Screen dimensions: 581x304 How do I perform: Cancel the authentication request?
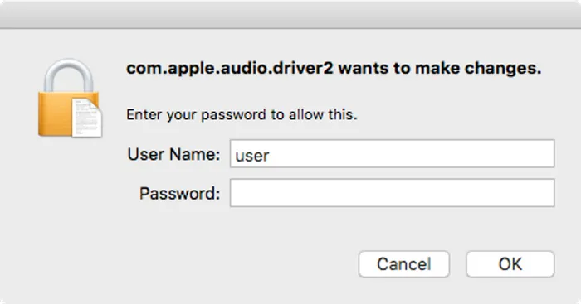404,264
